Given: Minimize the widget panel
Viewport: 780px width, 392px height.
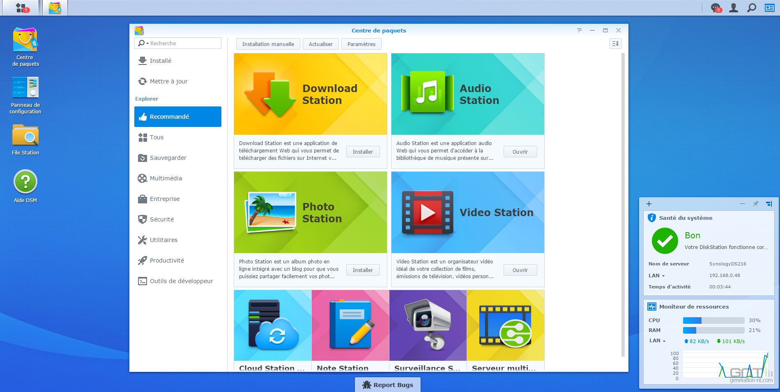Looking at the screenshot, I should click(x=743, y=204).
